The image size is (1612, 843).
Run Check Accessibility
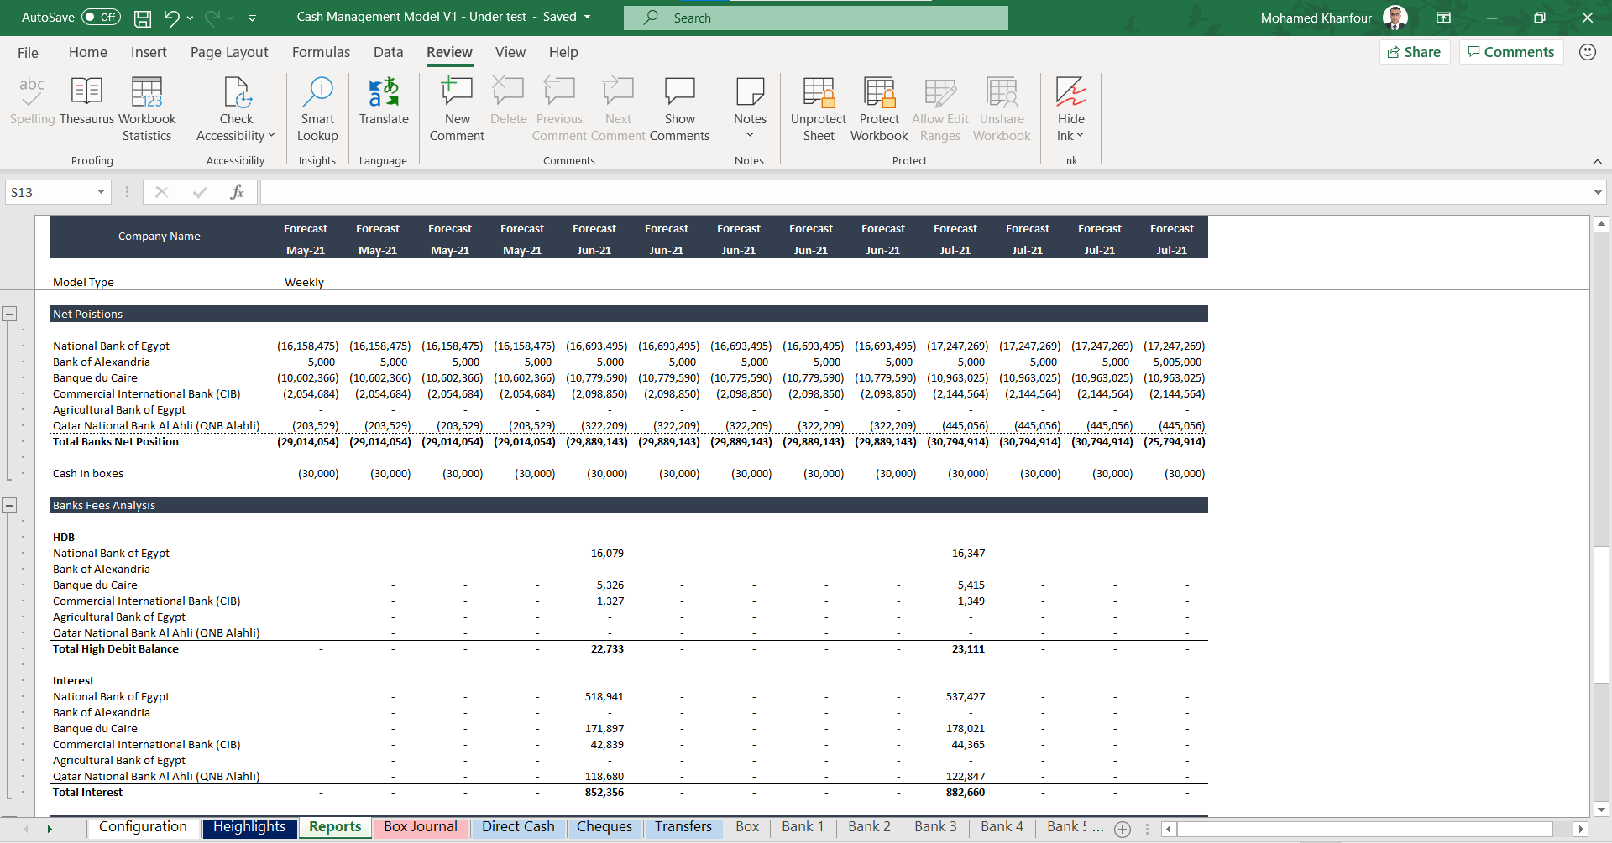click(236, 109)
